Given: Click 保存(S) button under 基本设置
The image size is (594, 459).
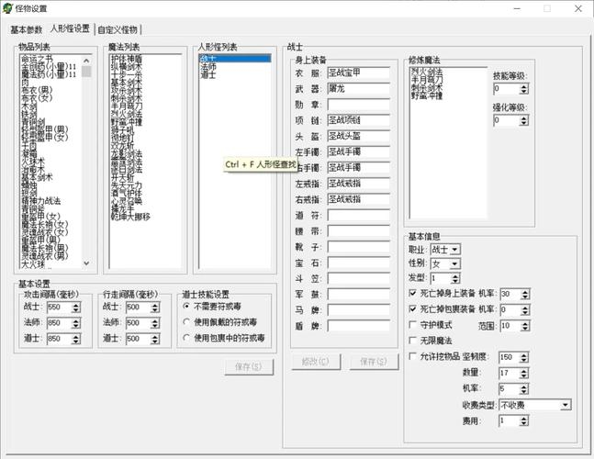Looking at the screenshot, I should pyautogui.click(x=249, y=366).
